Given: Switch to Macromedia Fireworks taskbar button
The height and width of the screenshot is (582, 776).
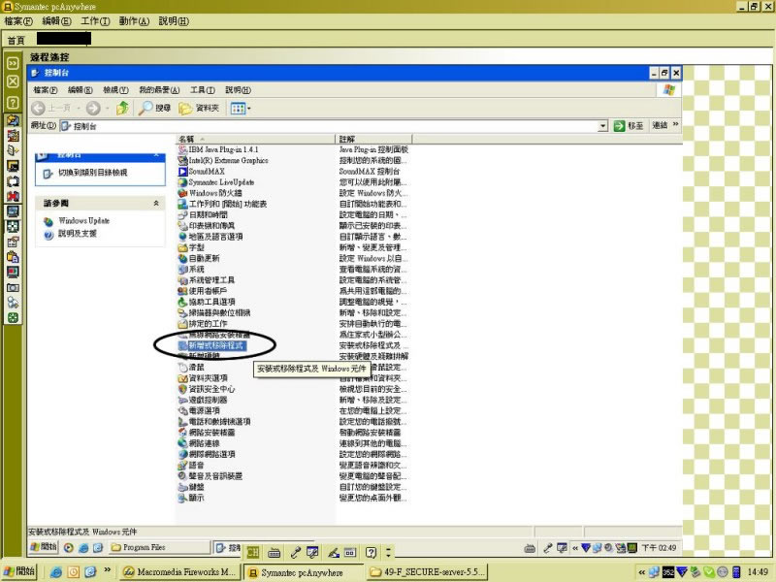Looking at the screenshot, I should (x=180, y=572).
